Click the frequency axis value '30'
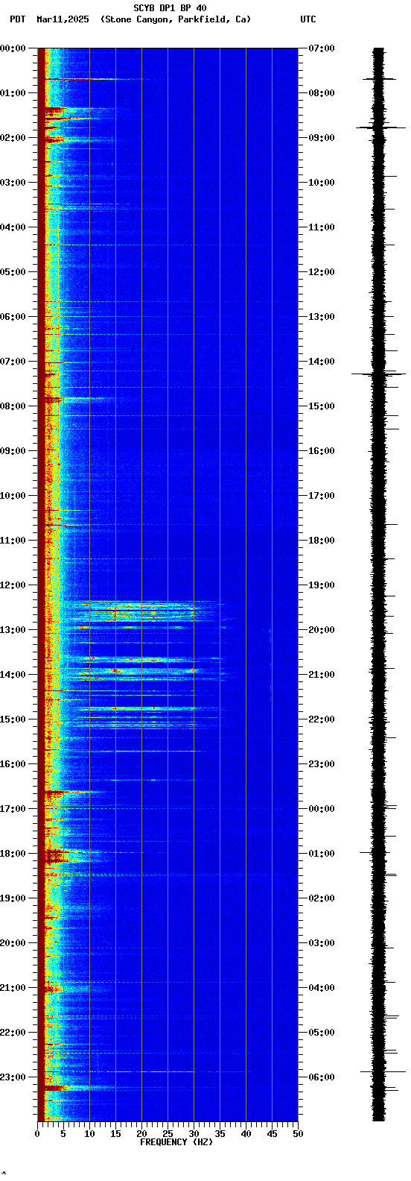 (194, 1134)
